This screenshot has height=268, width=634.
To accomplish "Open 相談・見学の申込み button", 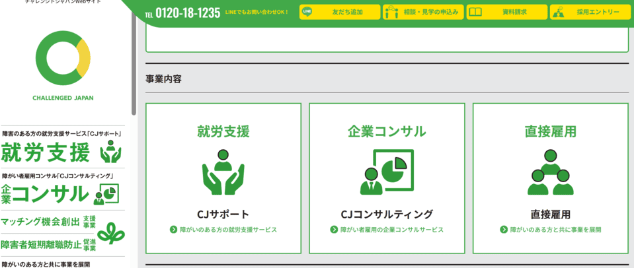I will (x=423, y=12).
